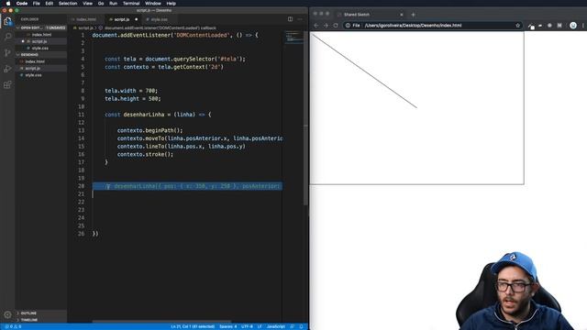Open style.css under Open Editors

(x=41, y=48)
